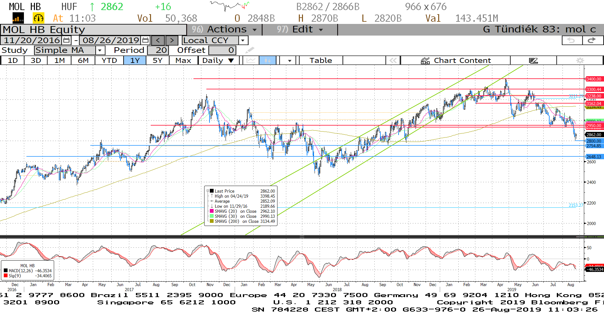This screenshot has width=604, height=327.
Task: Expand the Simple MA study dropdown
Action: pos(100,50)
